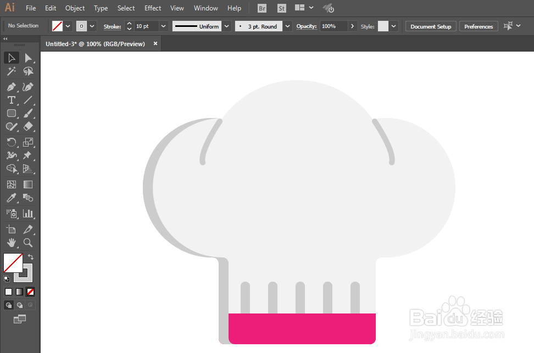Choose the Type tool
The image size is (534, 353).
11,100
